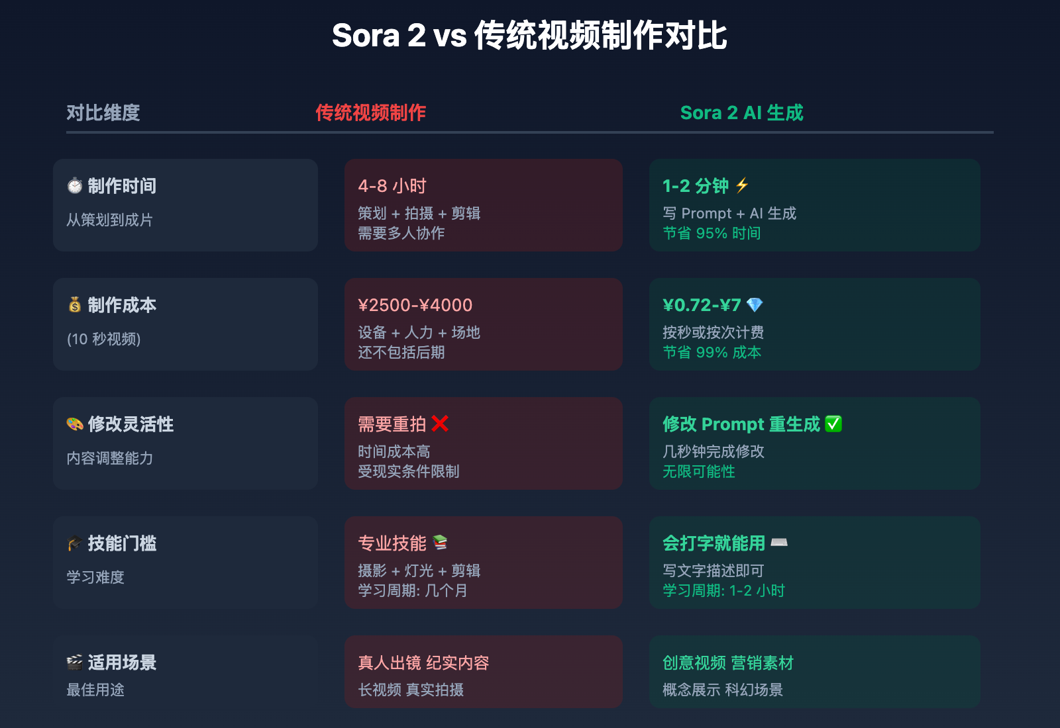Click the 节省 99% 成本 green text
This screenshot has height=728, width=1060.
coord(712,352)
